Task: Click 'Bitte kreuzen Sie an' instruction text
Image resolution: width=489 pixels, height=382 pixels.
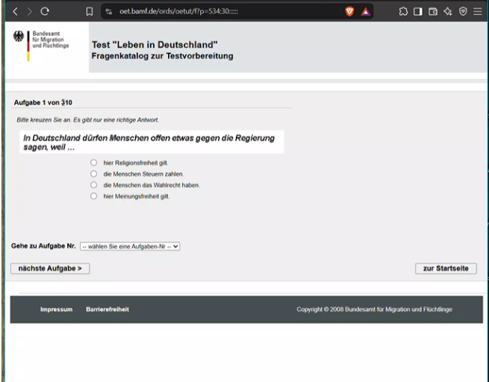Action: coord(87,120)
